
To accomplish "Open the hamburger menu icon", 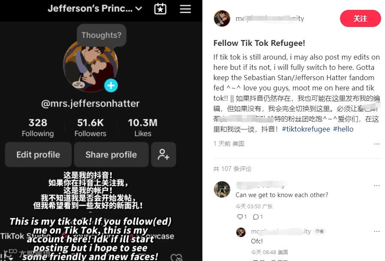I will (x=185, y=9).
